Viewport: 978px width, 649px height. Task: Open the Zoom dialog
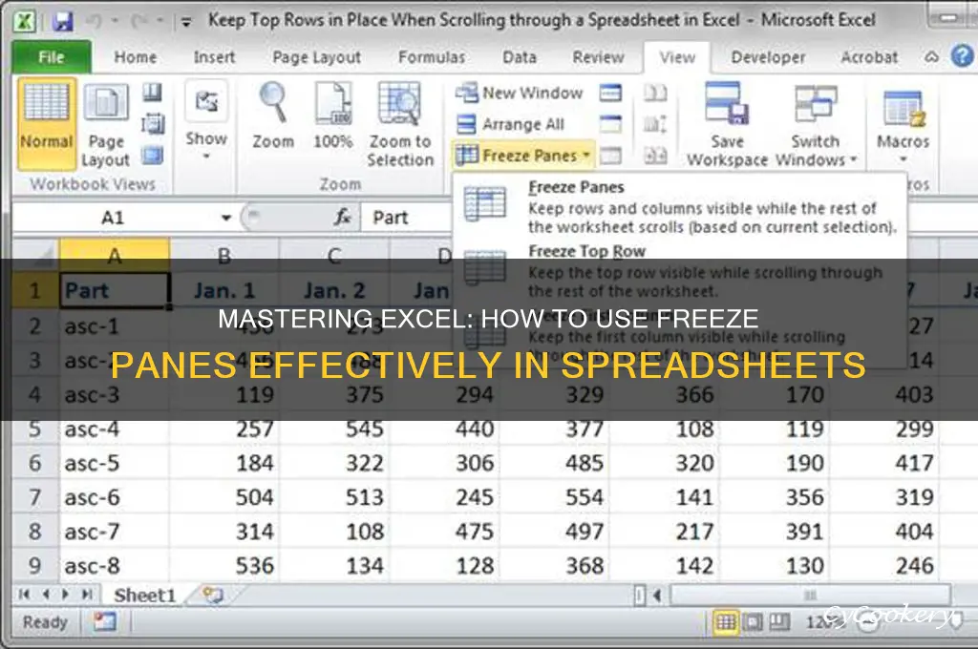pyautogui.click(x=273, y=116)
